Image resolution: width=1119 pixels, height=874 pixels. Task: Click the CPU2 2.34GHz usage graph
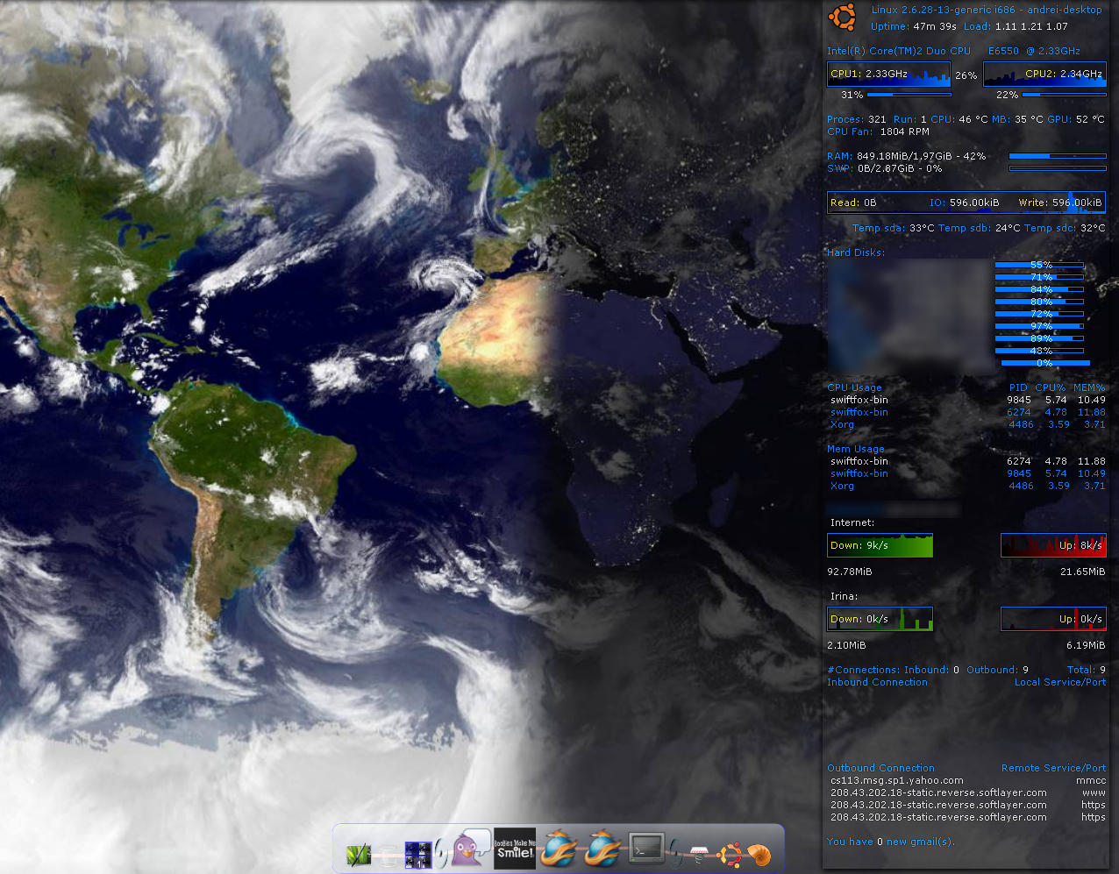coord(1044,75)
